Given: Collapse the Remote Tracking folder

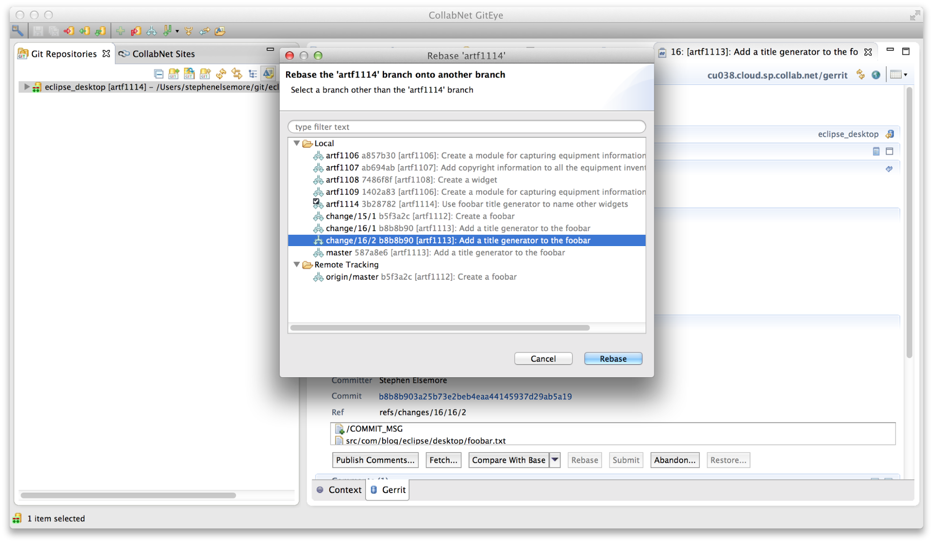Looking at the screenshot, I should click(297, 265).
